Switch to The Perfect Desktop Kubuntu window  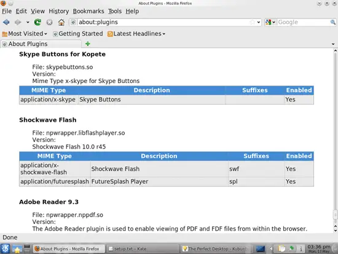pyautogui.click(x=216, y=249)
